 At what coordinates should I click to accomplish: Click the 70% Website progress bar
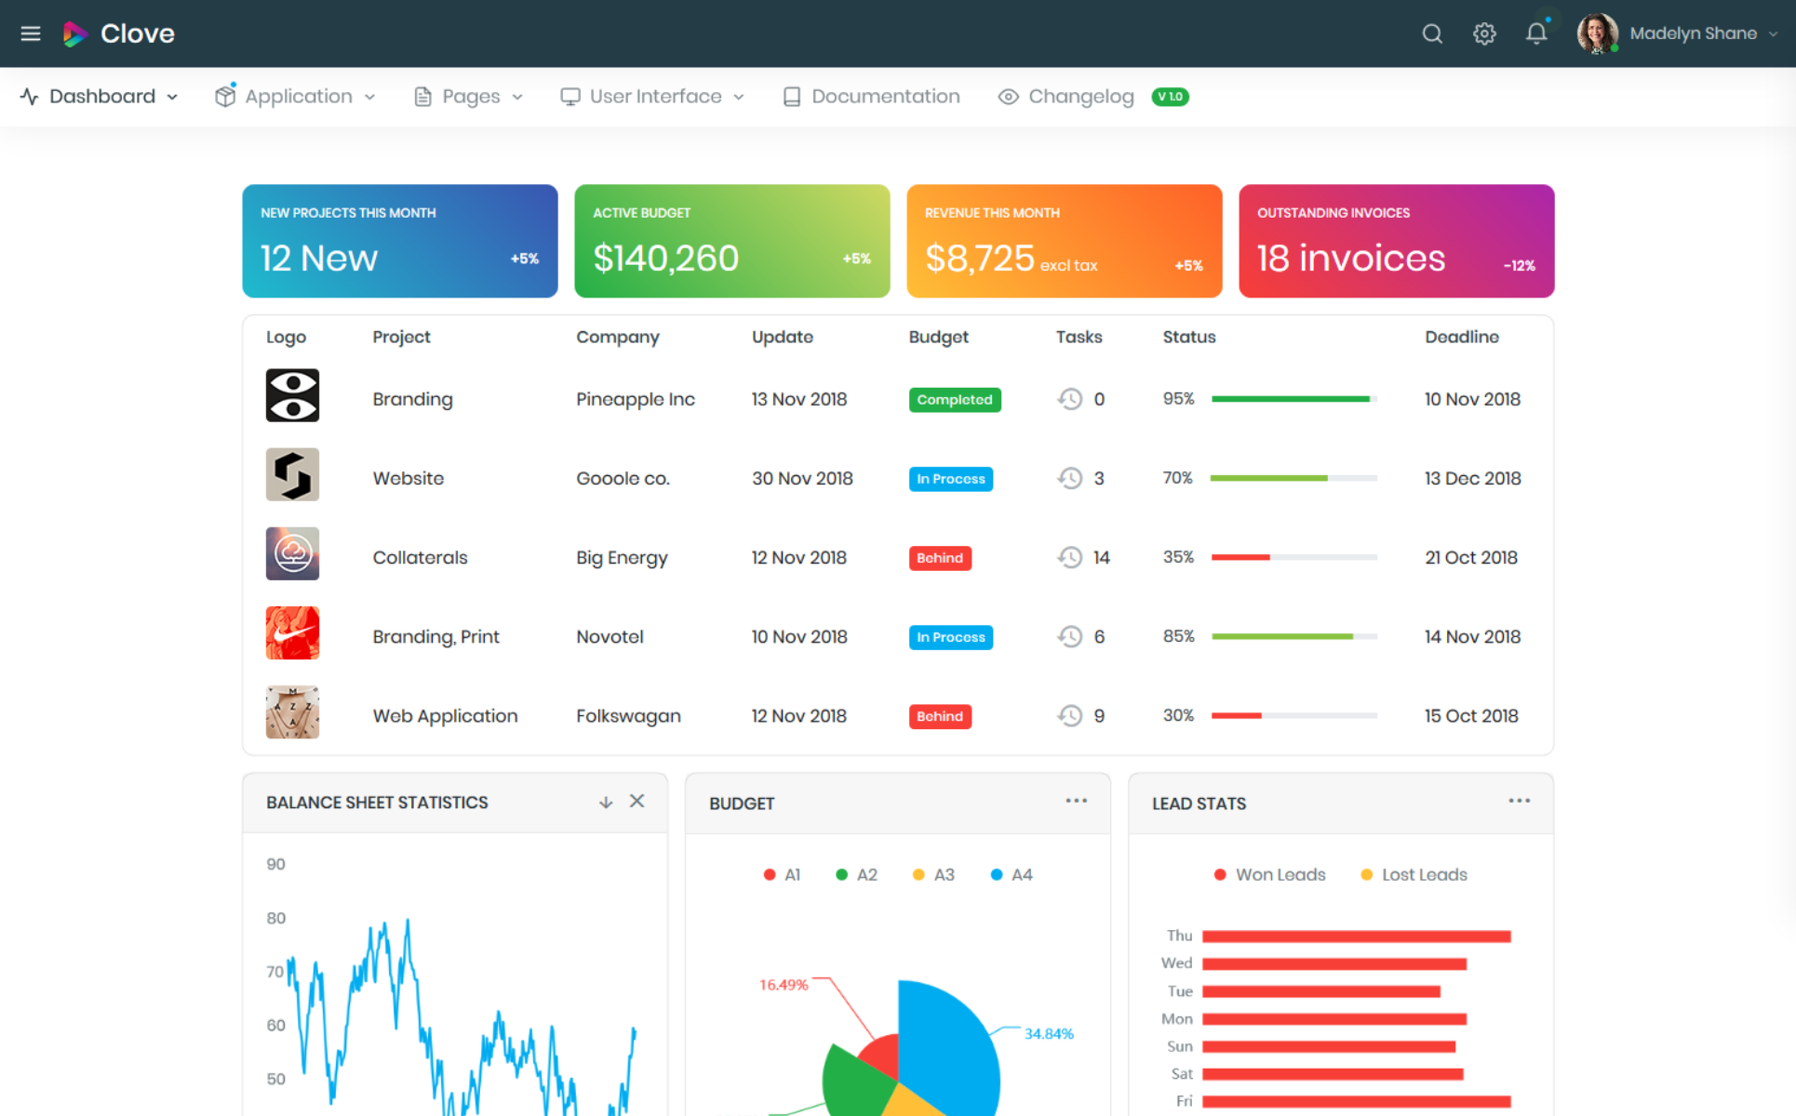click(1294, 478)
